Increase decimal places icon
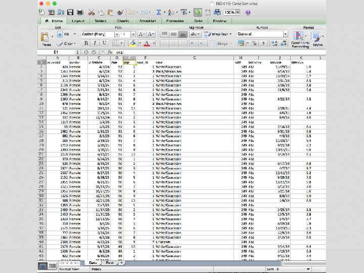Screen dimensions: 364x273 (x=274, y=43)
